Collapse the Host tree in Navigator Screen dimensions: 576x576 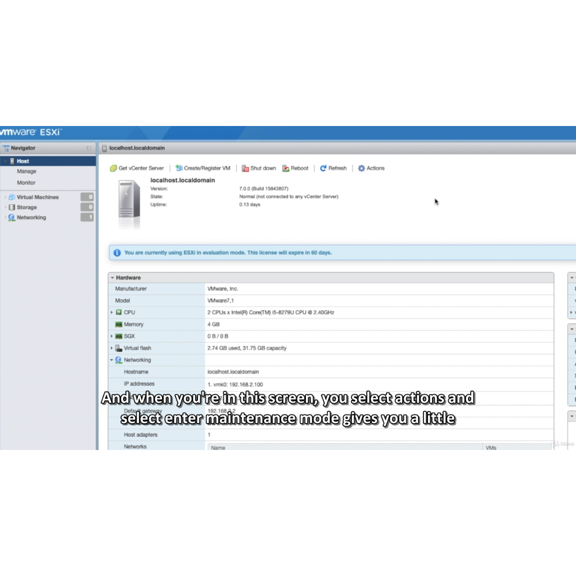point(5,161)
